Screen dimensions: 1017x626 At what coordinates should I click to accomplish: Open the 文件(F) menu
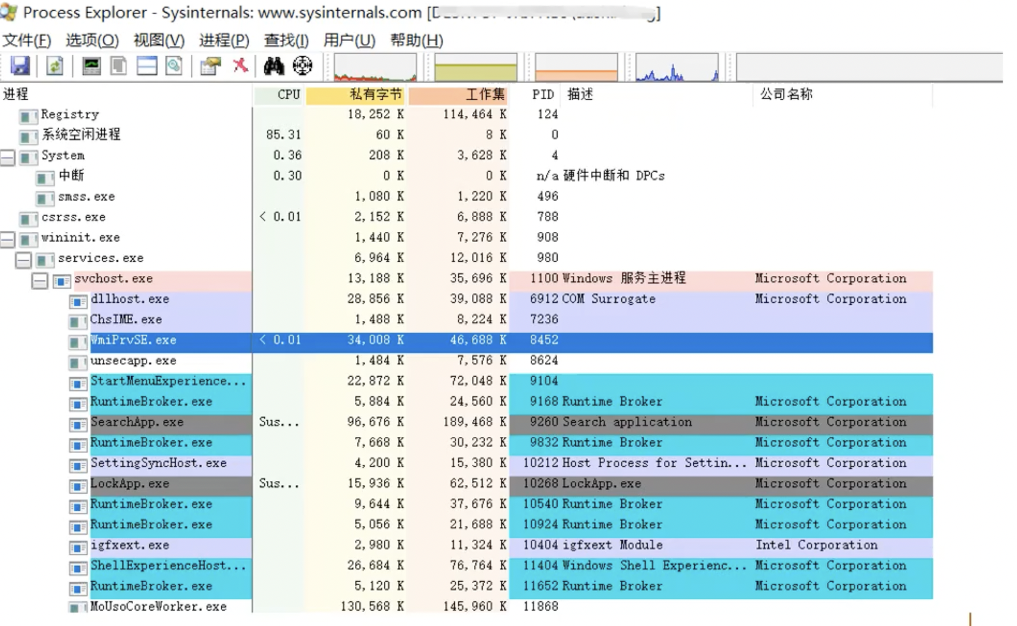pyautogui.click(x=27, y=40)
